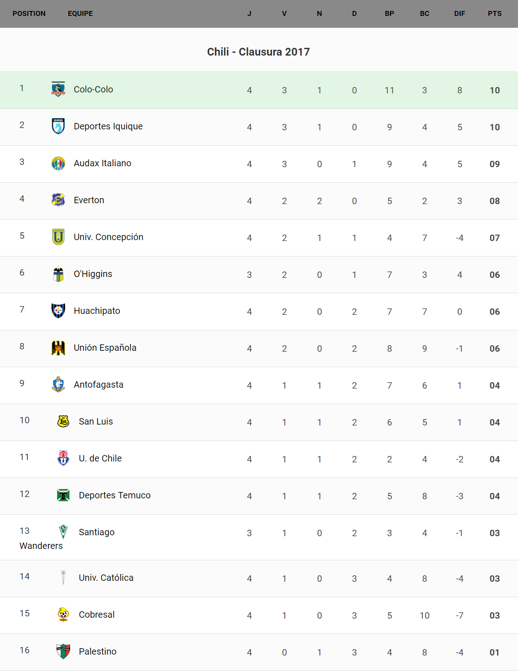Click the Deportes Iquique crest icon

[x=58, y=126]
